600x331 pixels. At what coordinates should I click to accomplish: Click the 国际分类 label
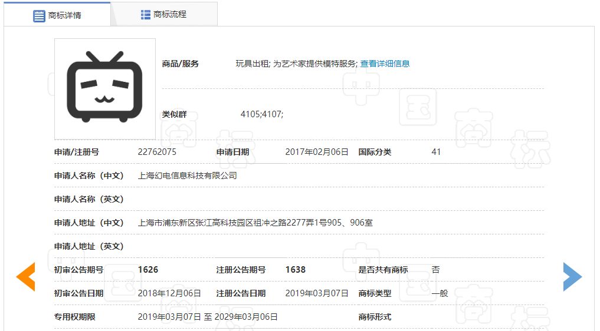(375, 152)
